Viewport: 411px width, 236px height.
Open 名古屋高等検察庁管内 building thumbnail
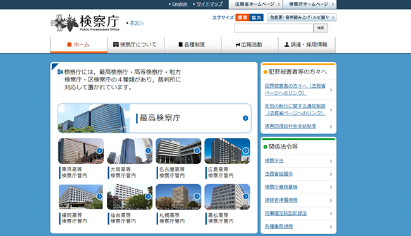tap(178, 151)
